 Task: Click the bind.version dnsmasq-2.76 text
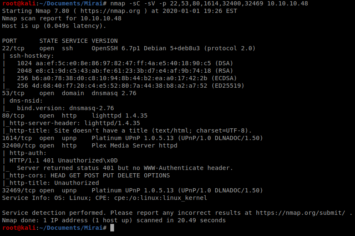point(66,108)
